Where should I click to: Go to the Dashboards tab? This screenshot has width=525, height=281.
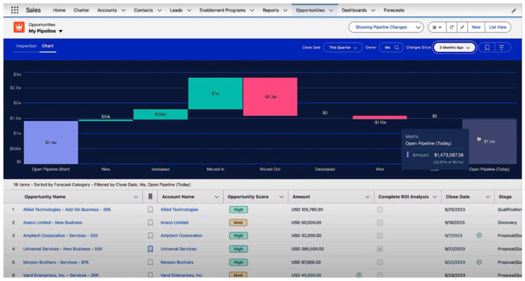[x=354, y=10]
